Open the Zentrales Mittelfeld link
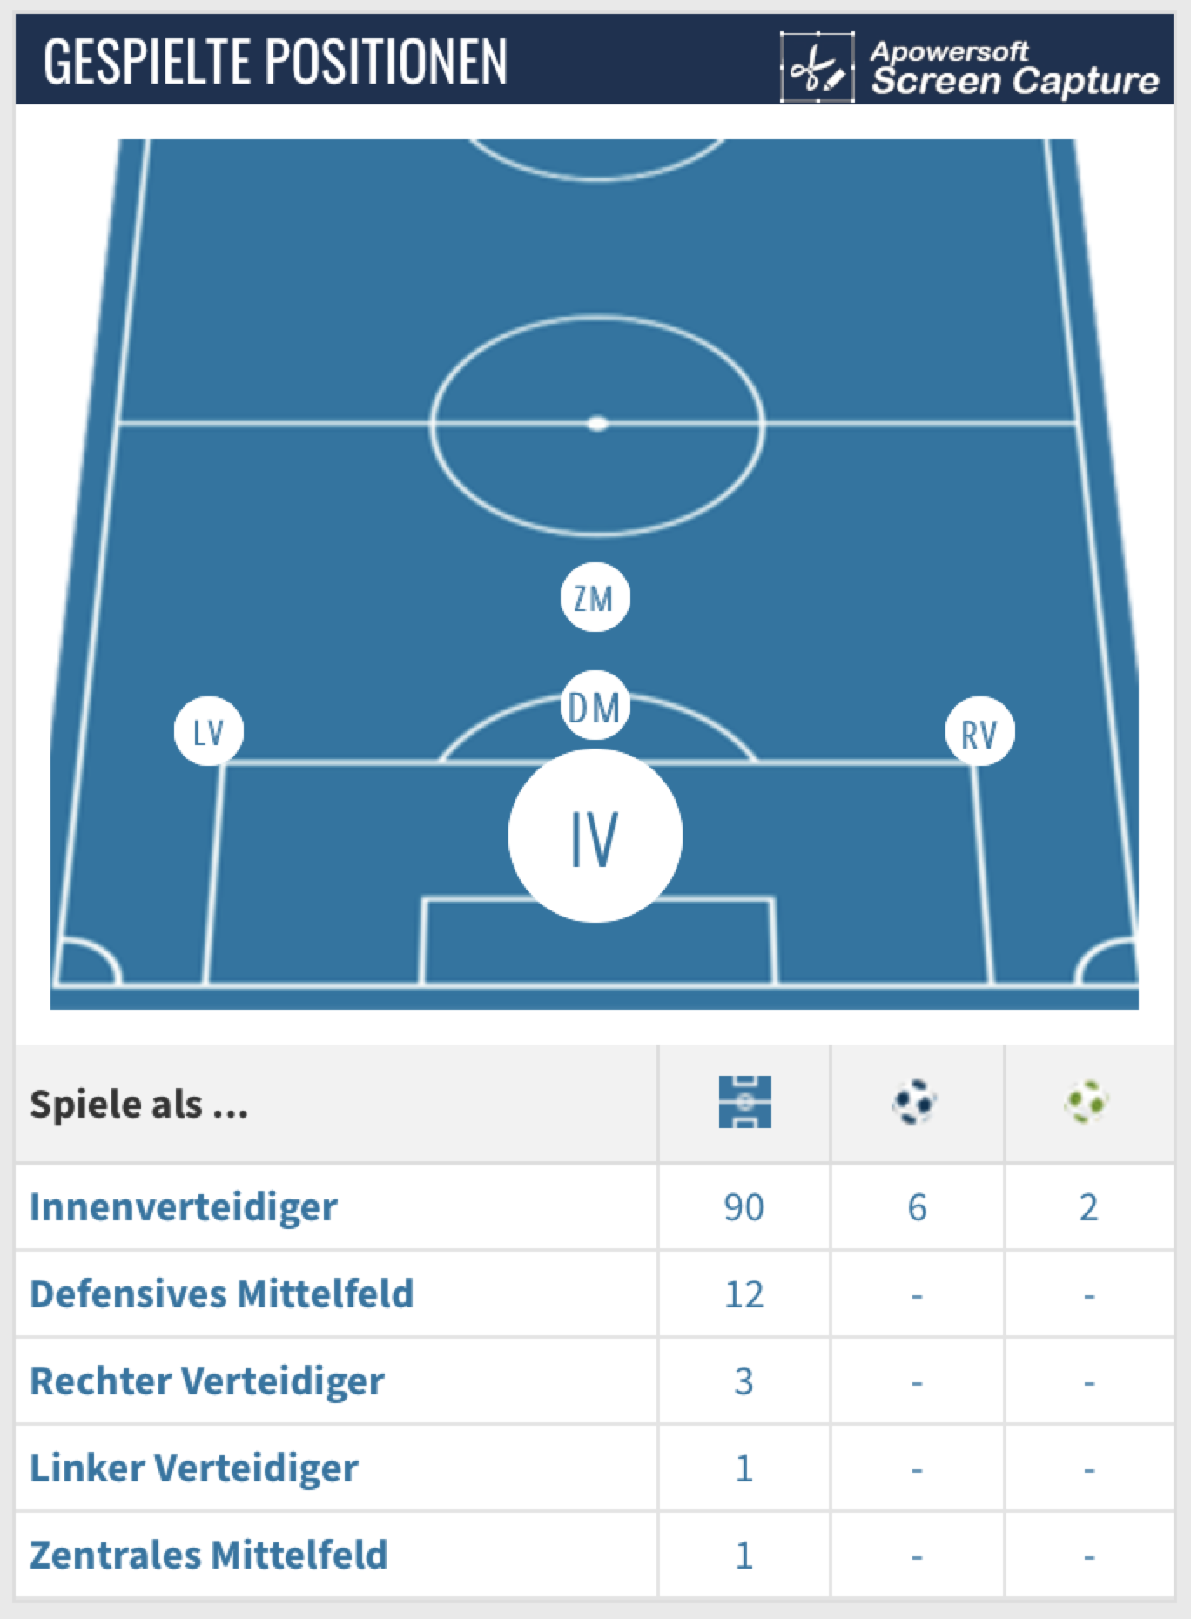The height and width of the screenshot is (1619, 1191). pos(209,1555)
